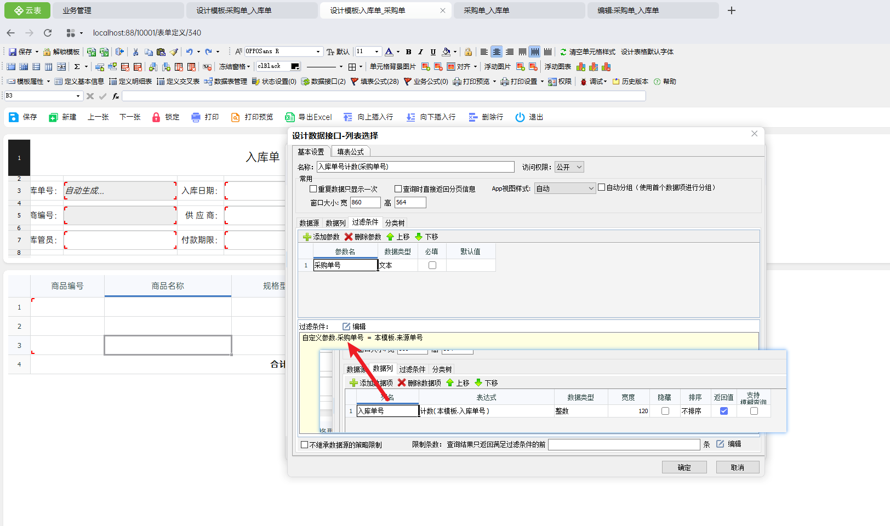Check the 自动分组 auto group checkbox
The height and width of the screenshot is (526, 890).
602,187
